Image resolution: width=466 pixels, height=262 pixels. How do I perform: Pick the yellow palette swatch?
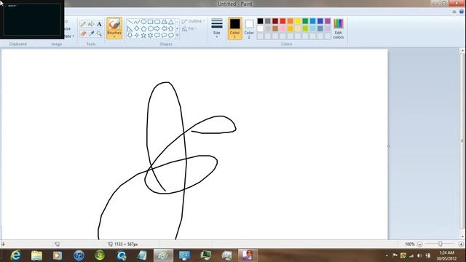tap(298, 21)
